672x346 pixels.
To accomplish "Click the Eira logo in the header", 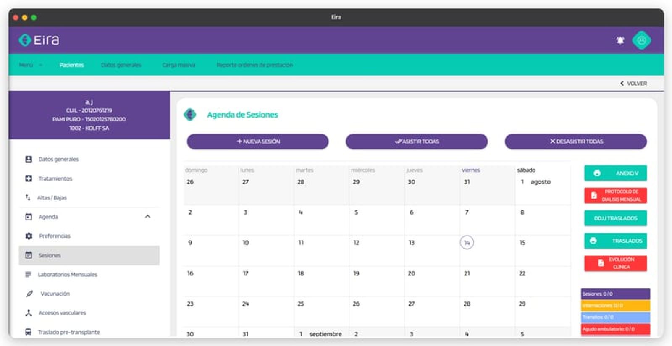I will click(39, 40).
